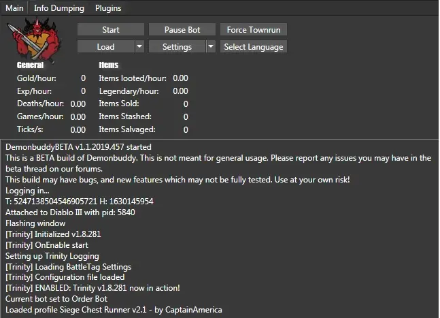Screen dimensions: 440x318
Task: Expand the Settings dropdown arrow
Action: point(211,46)
